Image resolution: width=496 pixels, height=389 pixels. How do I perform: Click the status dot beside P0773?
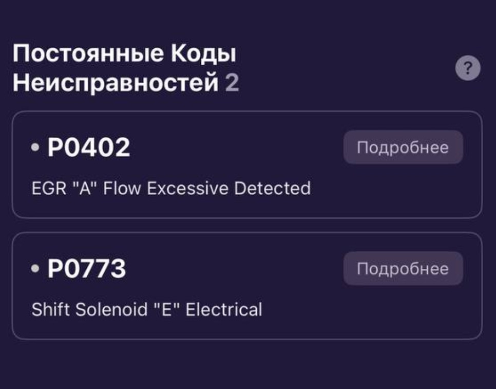(x=35, y=269)
